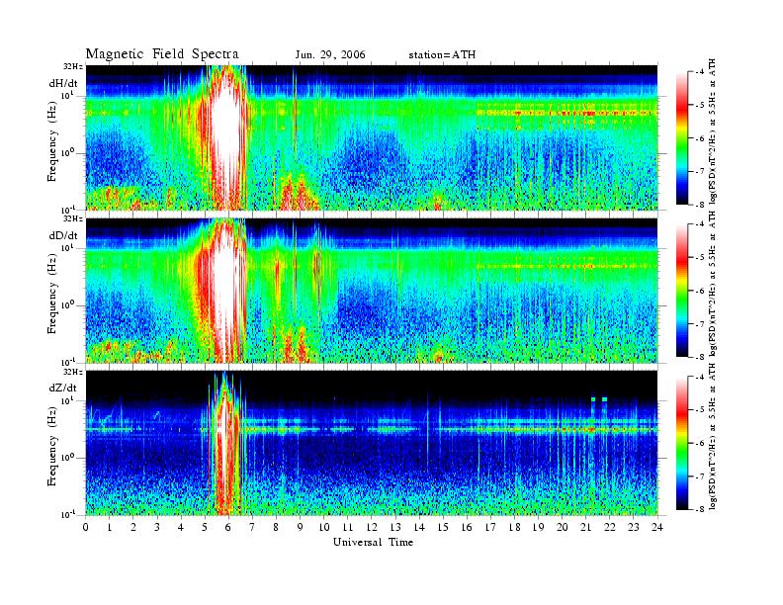Click hour tick label "9" on the time axis
This screenshot has width=783, height=605.
[x=301, y=528]
